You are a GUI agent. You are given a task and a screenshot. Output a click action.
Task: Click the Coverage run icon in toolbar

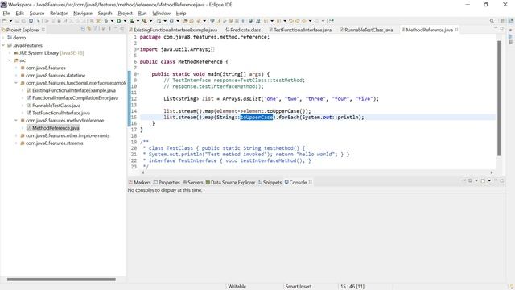[132, 21]
